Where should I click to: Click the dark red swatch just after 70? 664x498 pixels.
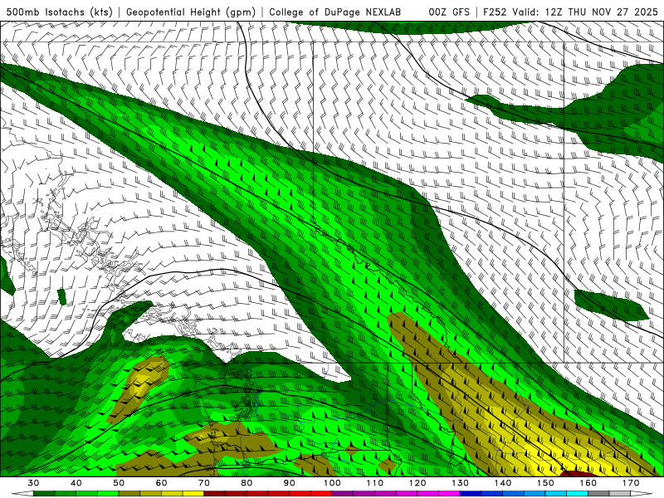pyautogui.click(x=215, y=494)
